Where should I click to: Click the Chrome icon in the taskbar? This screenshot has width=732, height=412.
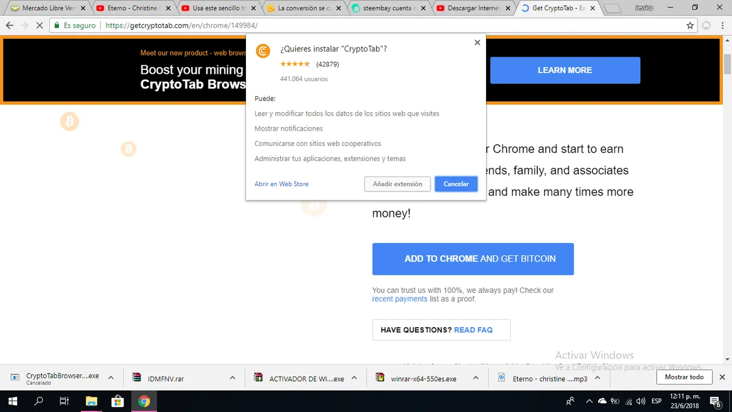(144, 401)
